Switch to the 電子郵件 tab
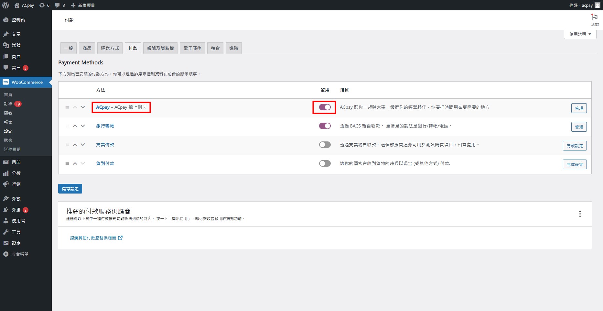 coord(192,48)
